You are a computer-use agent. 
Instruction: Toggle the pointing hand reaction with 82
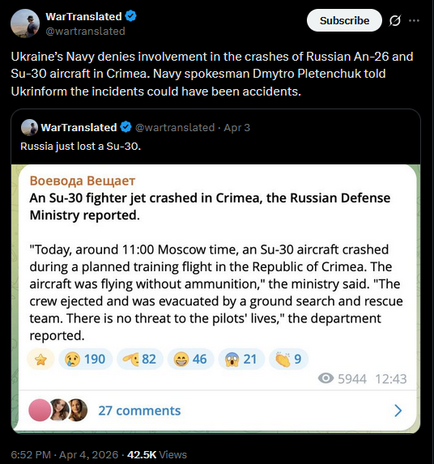tap(139, 360)
